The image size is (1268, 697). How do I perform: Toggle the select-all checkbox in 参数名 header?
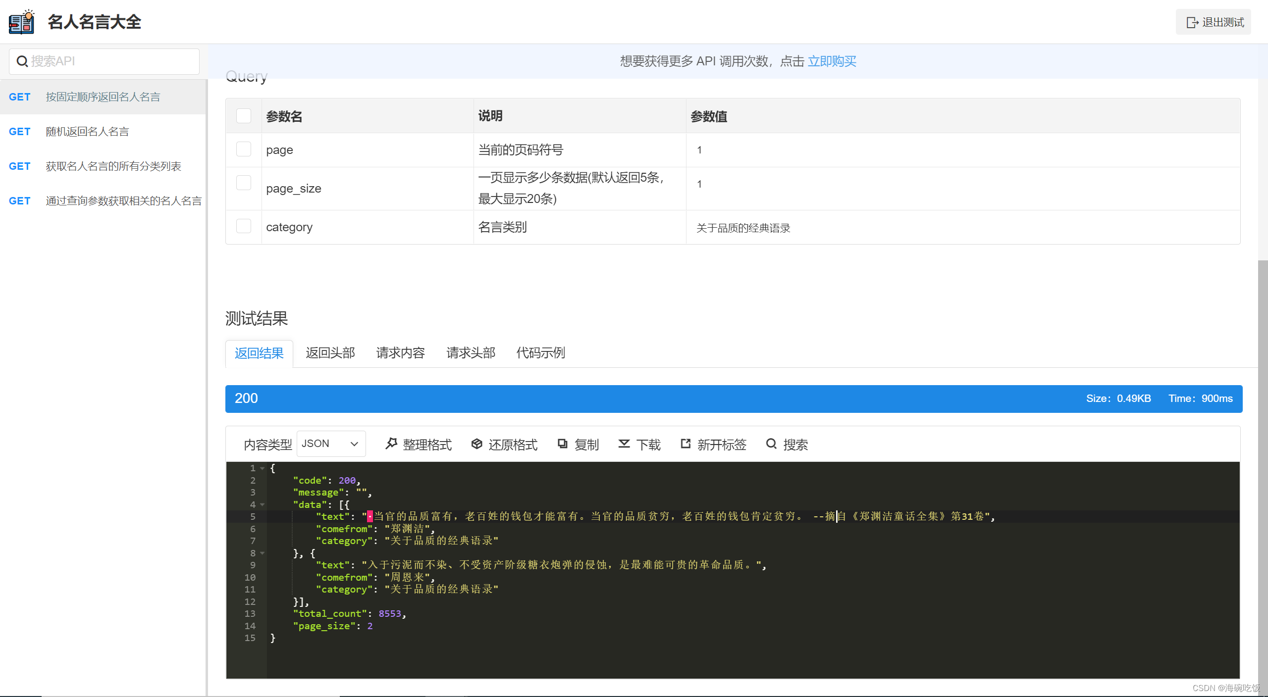[x=244, y=116]
